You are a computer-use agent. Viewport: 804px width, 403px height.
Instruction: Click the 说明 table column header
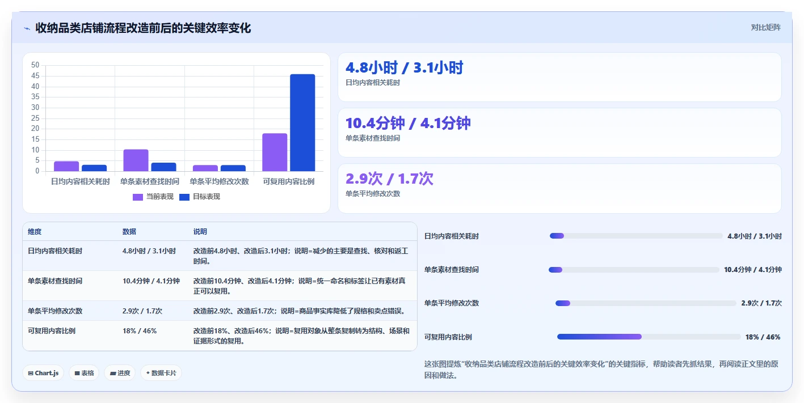click(x=200, y=232)
